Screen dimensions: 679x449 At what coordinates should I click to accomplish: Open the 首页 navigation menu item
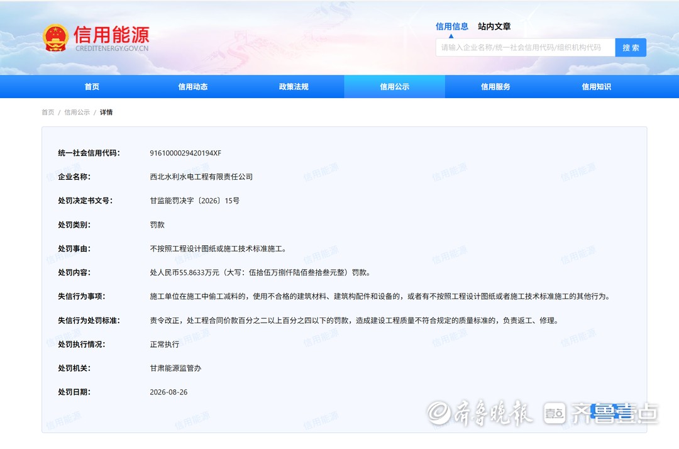[92, 87]
